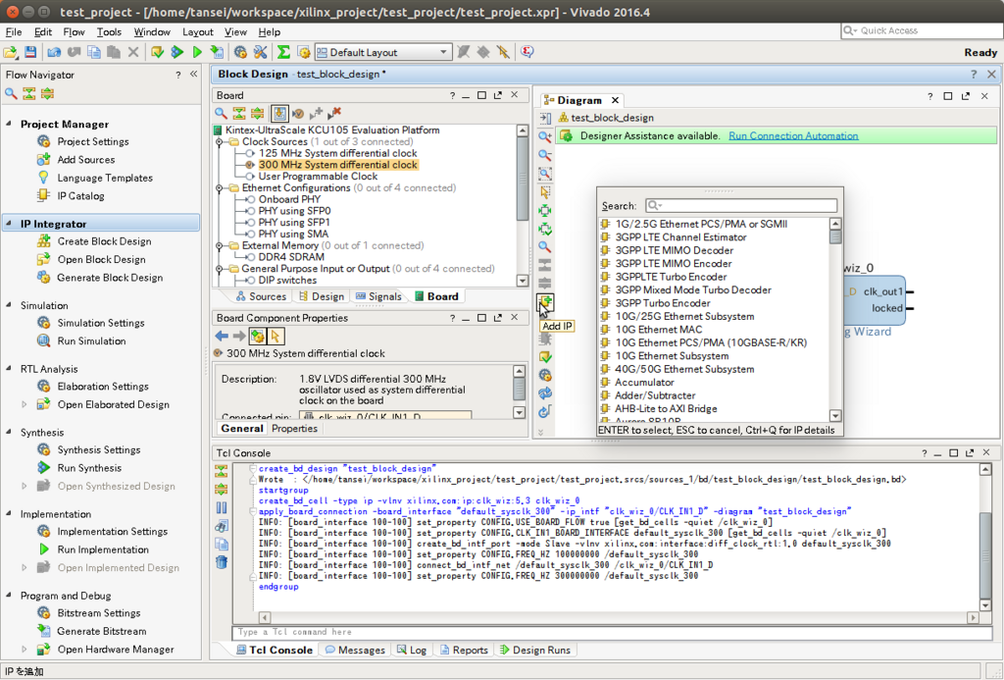
Task: Click the Run Synthesis toolbar icon
Action: pos(177,53)
